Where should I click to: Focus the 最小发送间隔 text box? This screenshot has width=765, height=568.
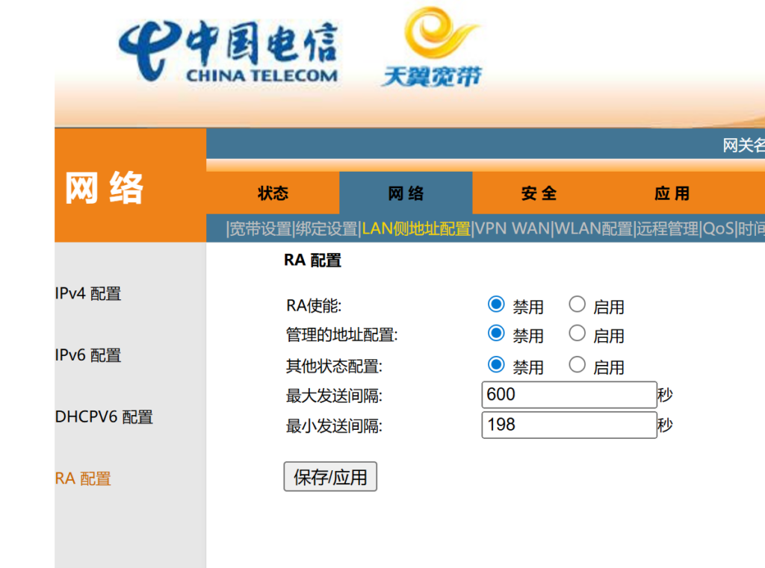pyautogui.click(x=569, y=425)
